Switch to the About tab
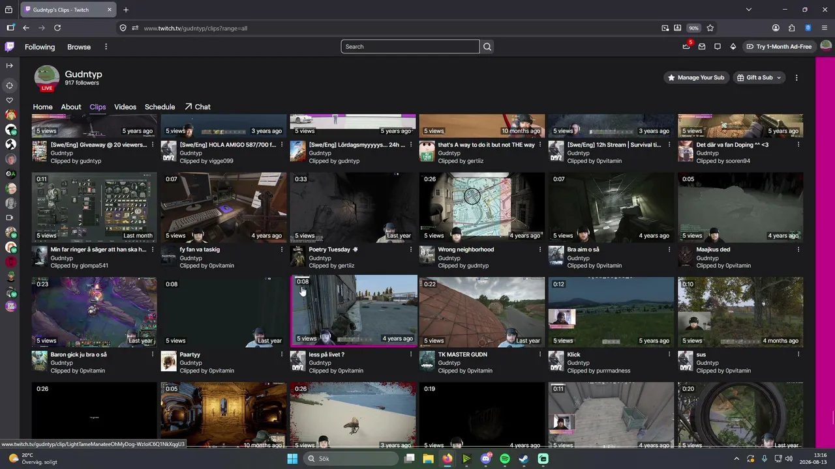This screenshot has height=469, width=835. (x=71, y=107)
